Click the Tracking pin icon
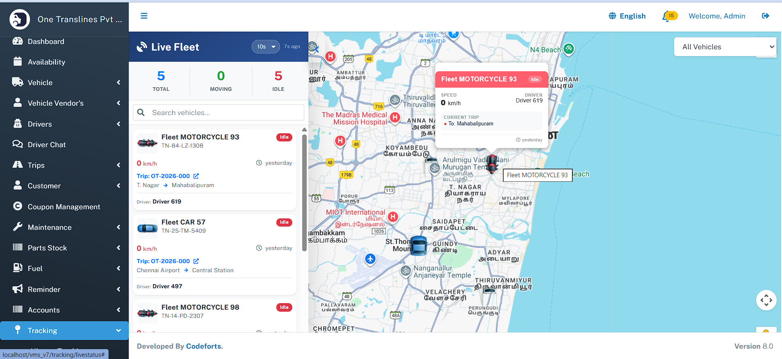This screenshot has width=782, height=359. pyautogui.click(x=18, y=330)
